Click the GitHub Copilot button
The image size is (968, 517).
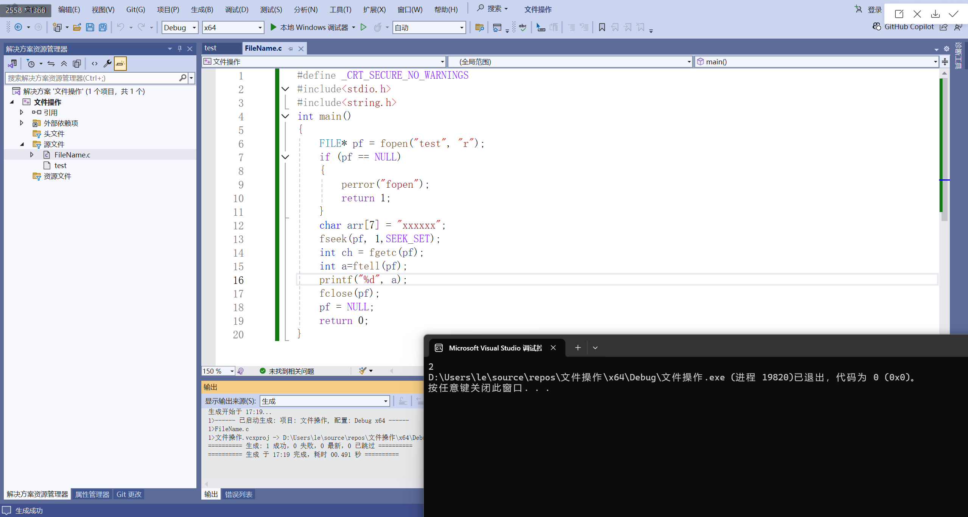[x=903, y=27]
